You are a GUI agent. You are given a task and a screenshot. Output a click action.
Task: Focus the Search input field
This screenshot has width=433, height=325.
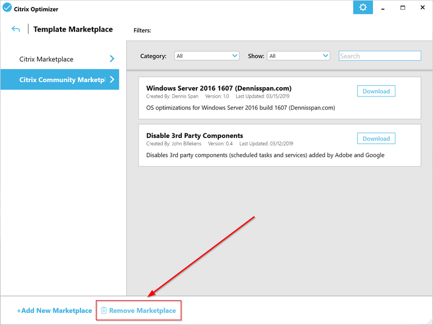(x=380, y=56)
